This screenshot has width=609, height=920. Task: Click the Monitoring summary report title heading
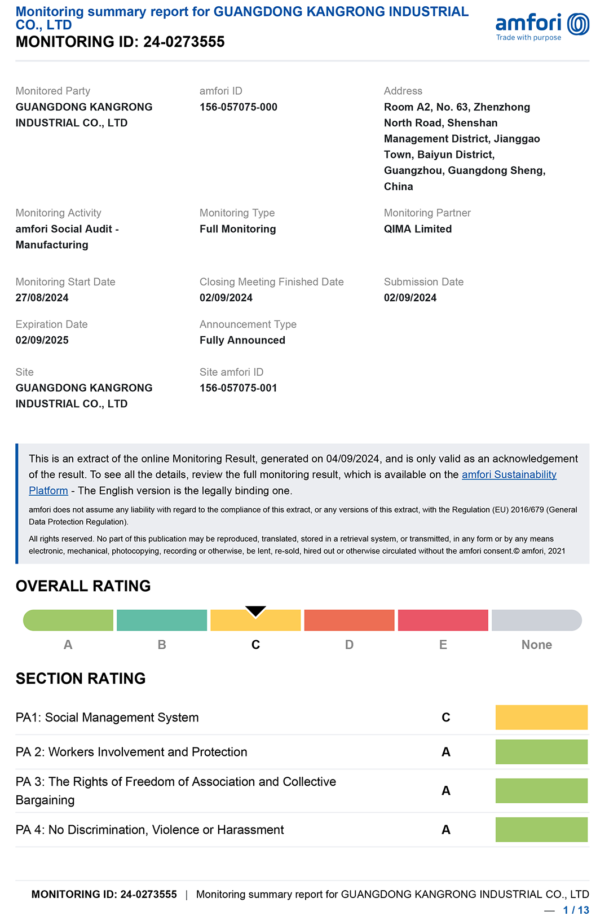[242, 18]
